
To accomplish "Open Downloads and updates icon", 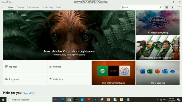I will click(173, 7).
